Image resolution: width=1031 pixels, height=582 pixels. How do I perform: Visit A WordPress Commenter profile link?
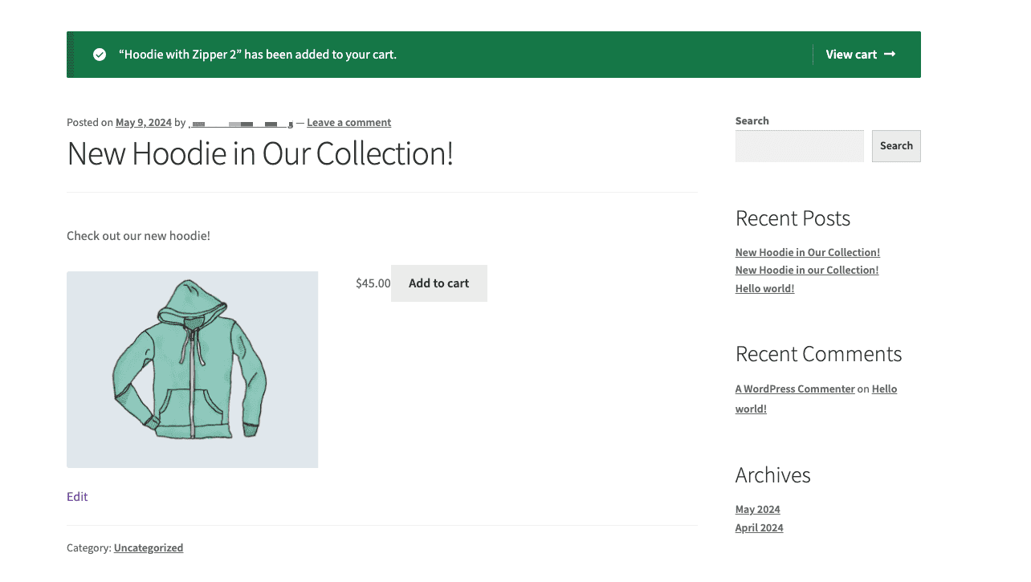click(x=794, y=389)
